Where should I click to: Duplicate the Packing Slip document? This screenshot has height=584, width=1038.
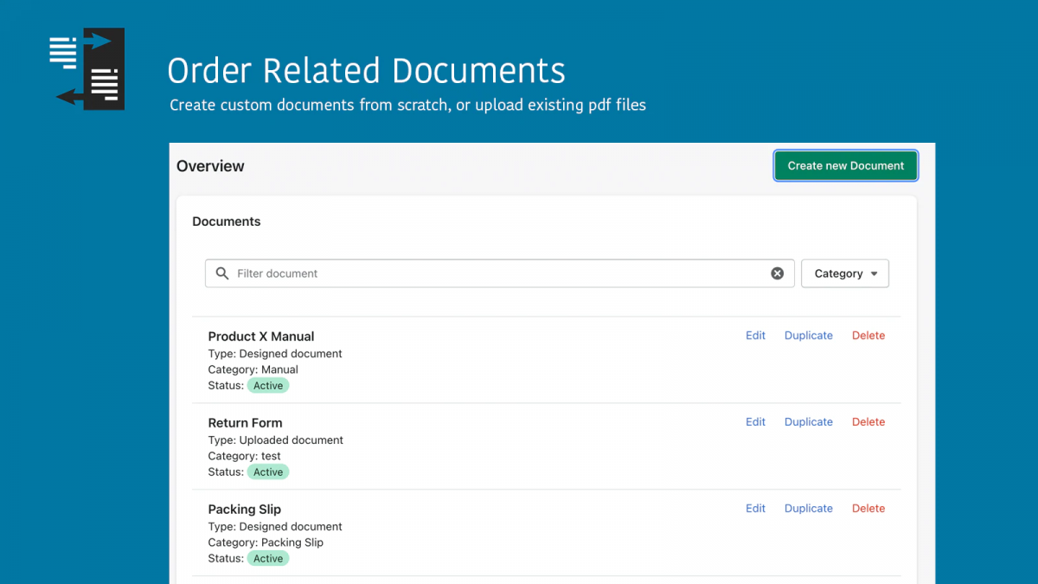[x=808, y=509]
